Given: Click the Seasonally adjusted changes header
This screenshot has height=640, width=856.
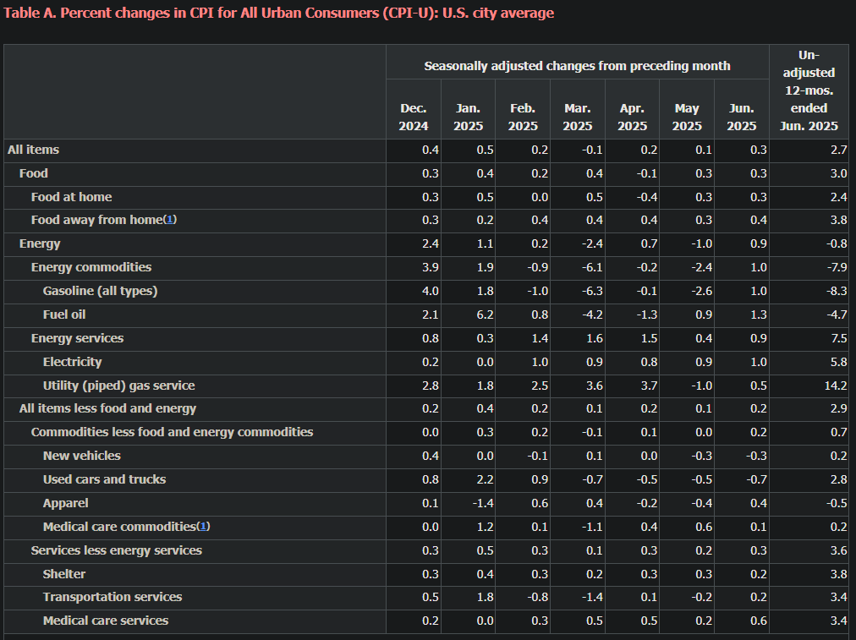Looking at the screenshot, I should 577,66.
